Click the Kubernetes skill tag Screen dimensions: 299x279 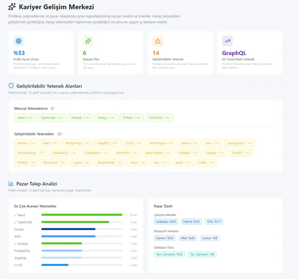[96, 153]
